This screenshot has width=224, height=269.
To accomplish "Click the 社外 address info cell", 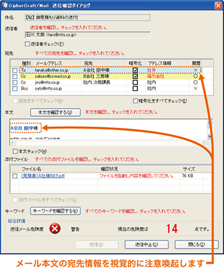I will pos(151,70).
